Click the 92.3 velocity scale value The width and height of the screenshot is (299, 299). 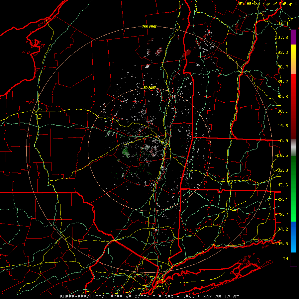[x=283, y=52]
